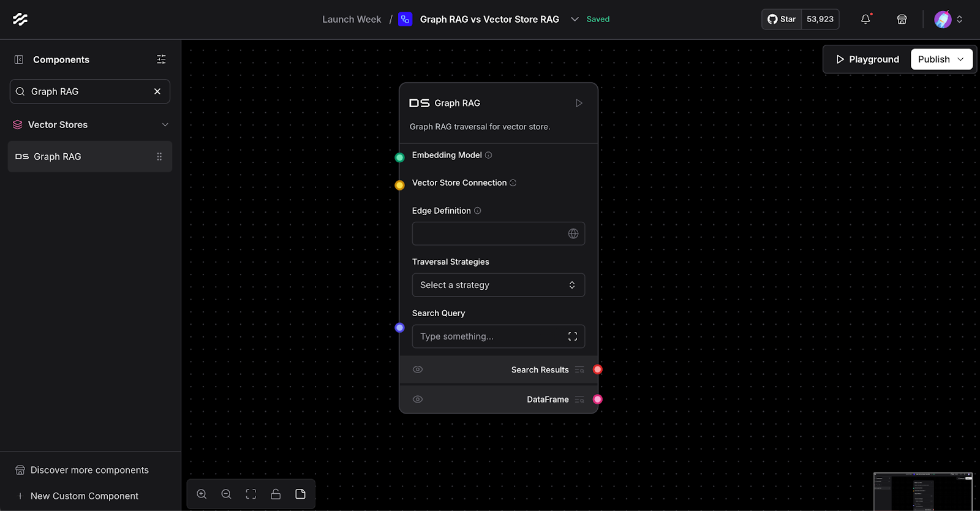Run the Graph RAG component
The height and width of the screenshot is (511, 980).
[x=579, y=103]
